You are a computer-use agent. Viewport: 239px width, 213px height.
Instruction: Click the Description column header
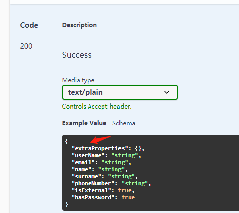(x=79, y=25)
